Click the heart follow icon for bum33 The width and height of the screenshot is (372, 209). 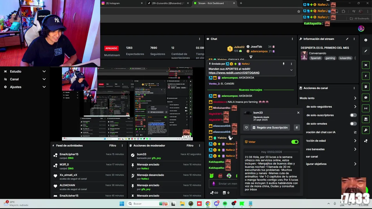[x=246, y=127]
